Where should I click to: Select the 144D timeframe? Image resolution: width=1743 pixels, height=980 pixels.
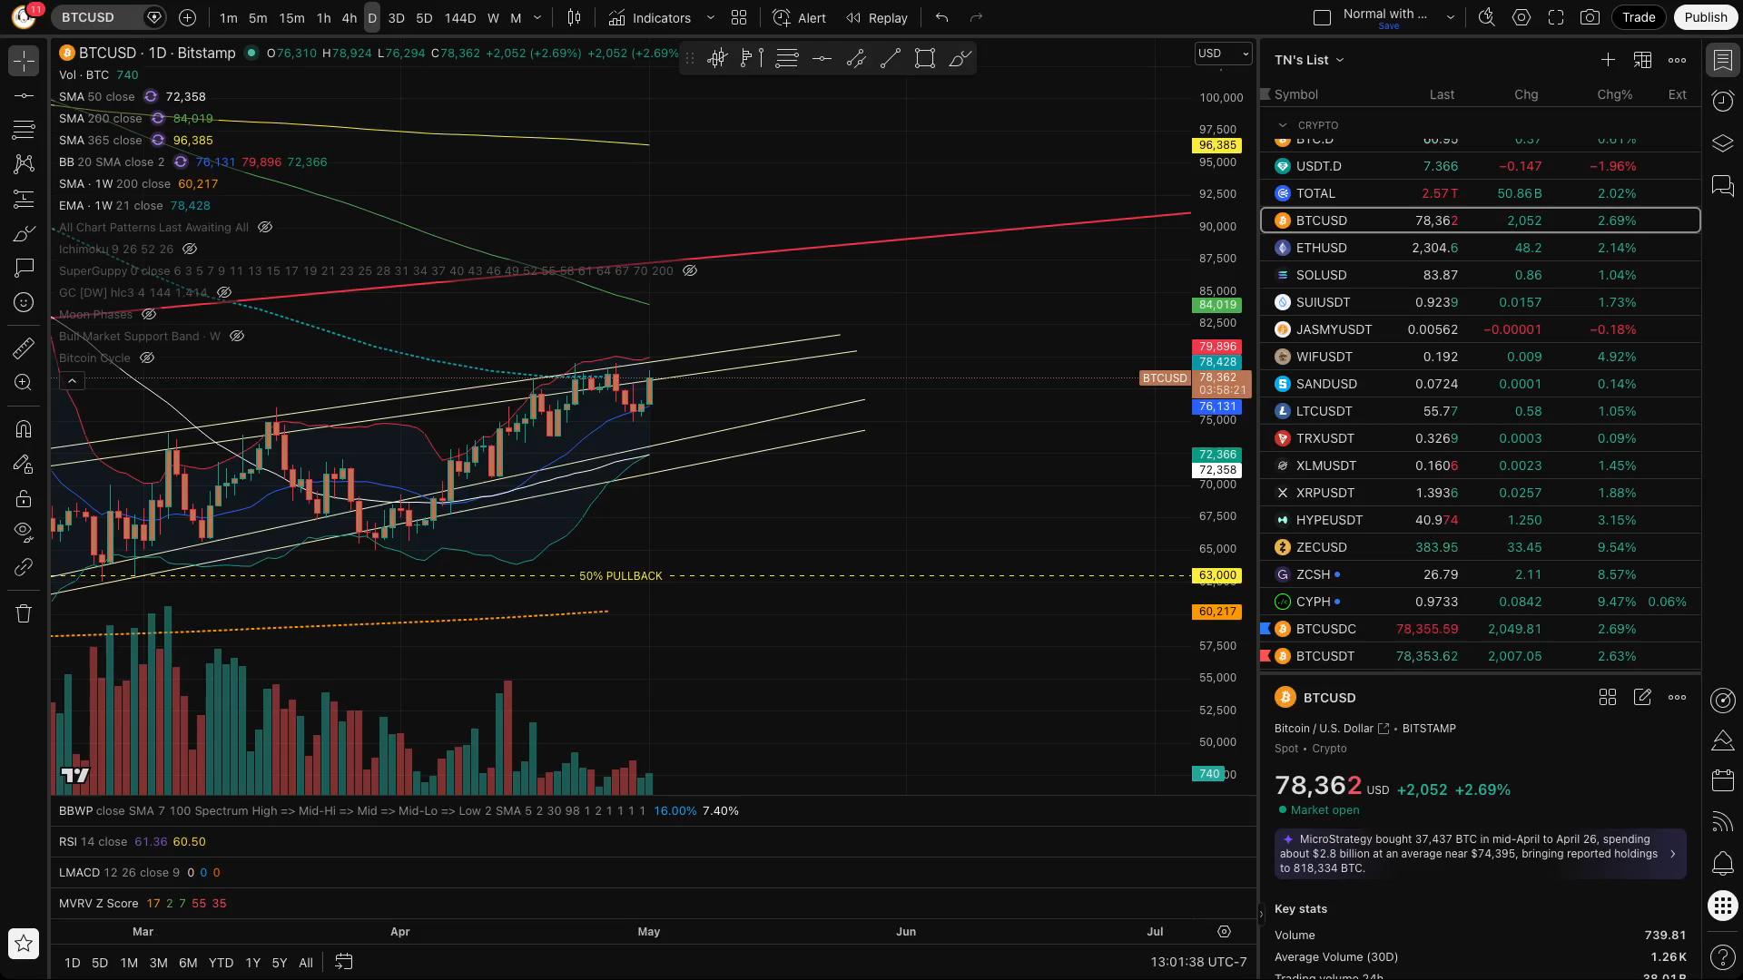[459, 17]
